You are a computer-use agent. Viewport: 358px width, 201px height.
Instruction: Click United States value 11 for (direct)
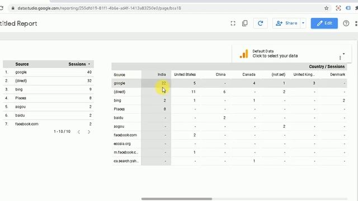pyautogui.click(x=194, y=92)
